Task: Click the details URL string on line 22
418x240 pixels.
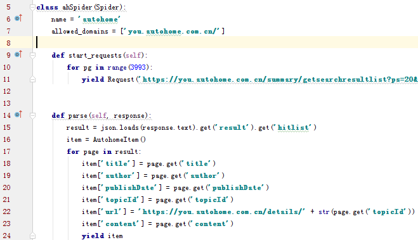Action: tap(221, 212)
